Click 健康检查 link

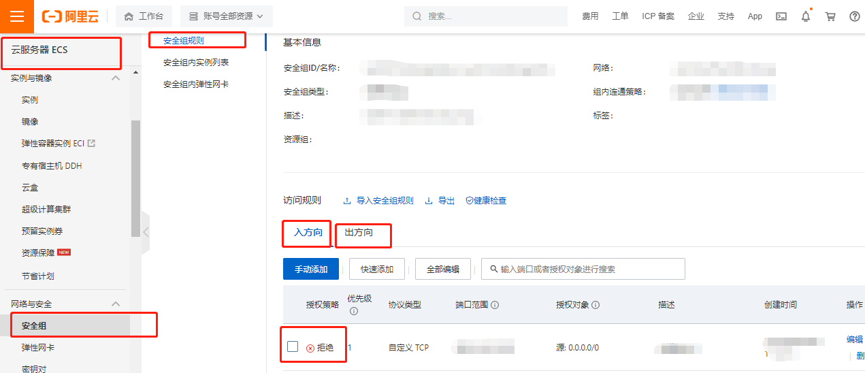[x=486, y=201]
